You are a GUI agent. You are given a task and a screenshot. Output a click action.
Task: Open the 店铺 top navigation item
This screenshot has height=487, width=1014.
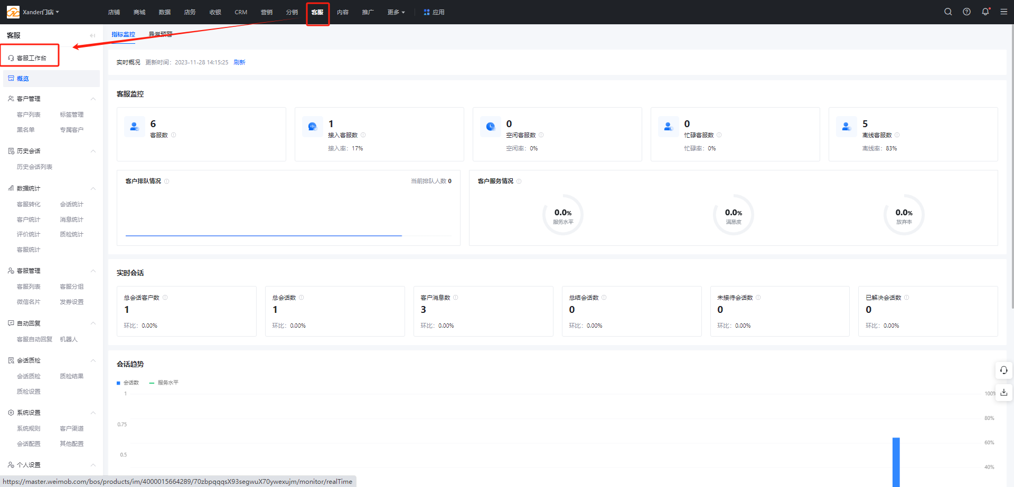[x=114, y=12]
